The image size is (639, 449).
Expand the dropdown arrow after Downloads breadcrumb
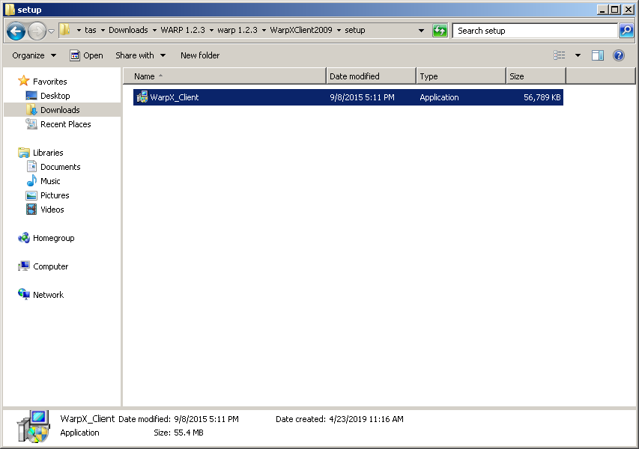(x=154, y=31)
